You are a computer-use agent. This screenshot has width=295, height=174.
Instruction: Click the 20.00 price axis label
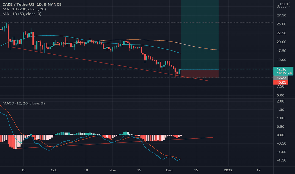tap(281, 42)
